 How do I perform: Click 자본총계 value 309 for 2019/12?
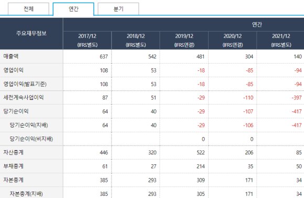(x=201, y=180)
